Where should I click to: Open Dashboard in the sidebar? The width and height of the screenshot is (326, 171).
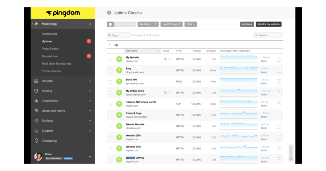click(x=49, y=34)
